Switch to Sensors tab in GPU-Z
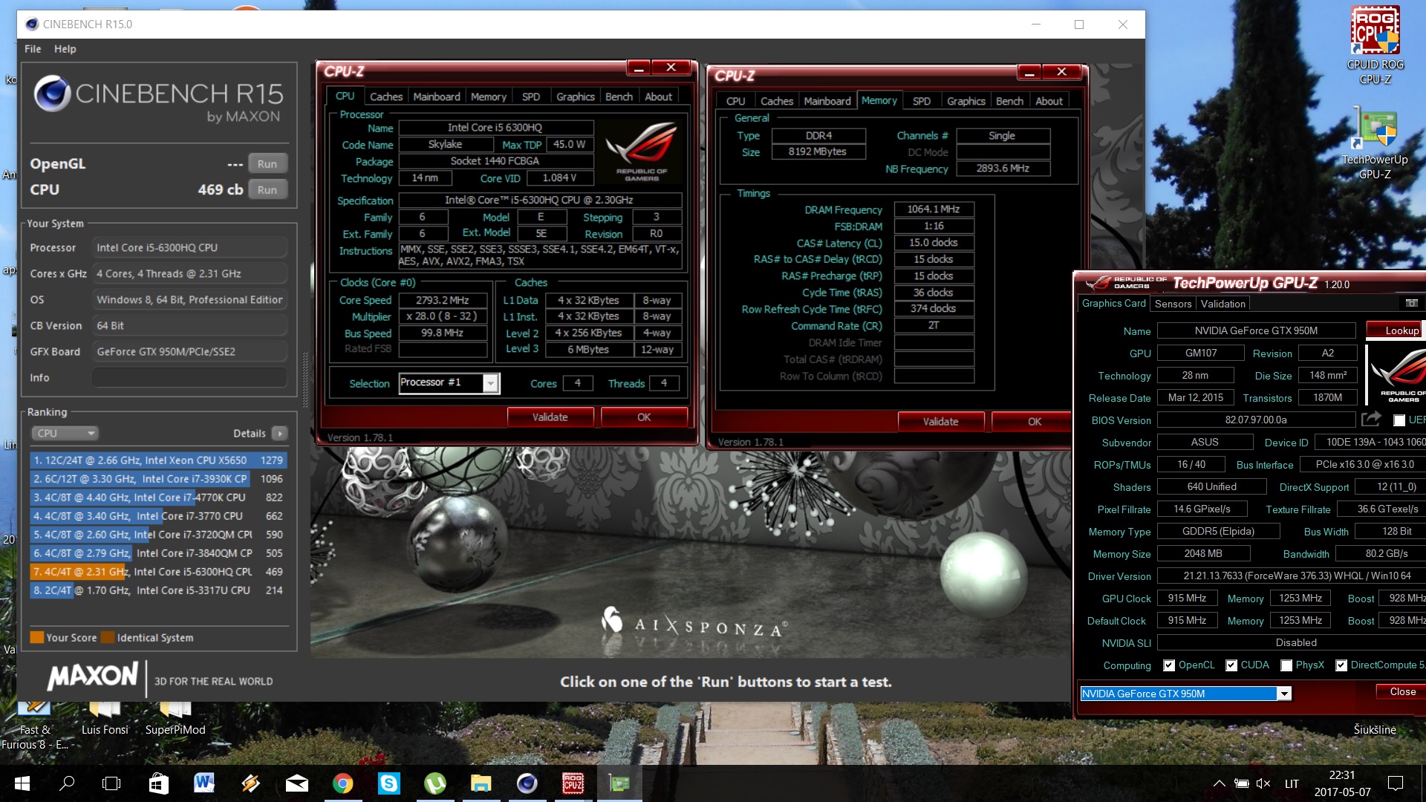This screenshot has height=802, width=1426. 1173,304
